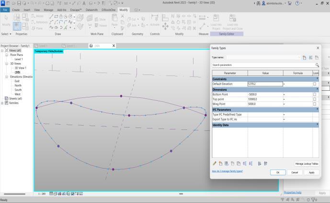Click the Search parameters field
The image size is (330, 203).
(263, 65)
